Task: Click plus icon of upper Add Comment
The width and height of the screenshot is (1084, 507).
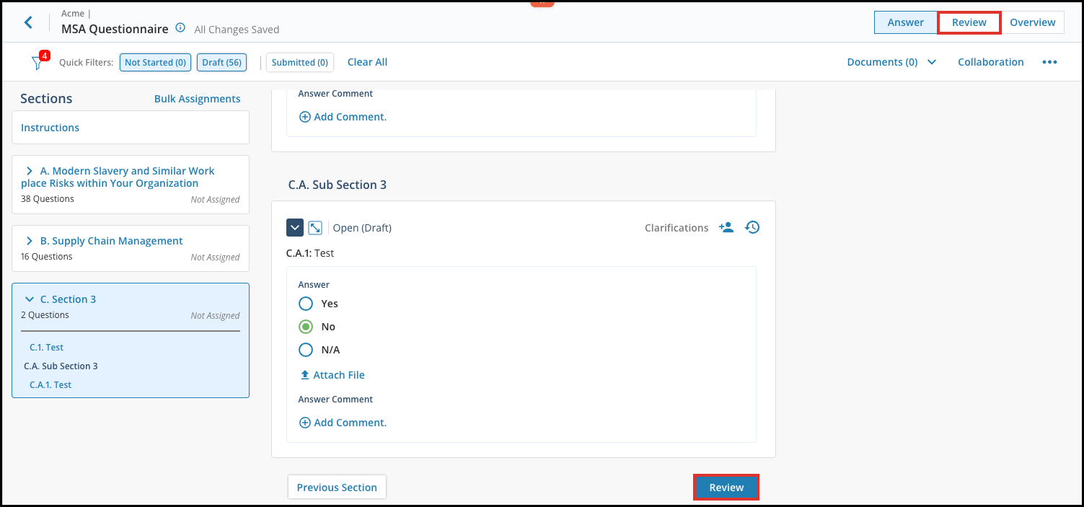Action: coord(305,117)
